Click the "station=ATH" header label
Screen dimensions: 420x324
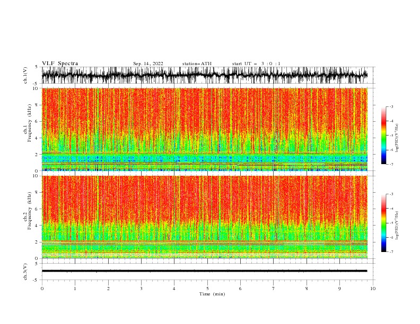(x=197, y=64)
